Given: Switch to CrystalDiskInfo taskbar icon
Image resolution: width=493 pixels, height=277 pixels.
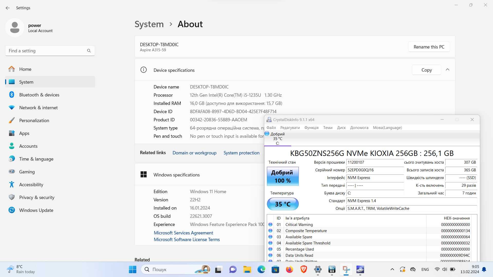Looking at the screenshot, I should 360,269.
